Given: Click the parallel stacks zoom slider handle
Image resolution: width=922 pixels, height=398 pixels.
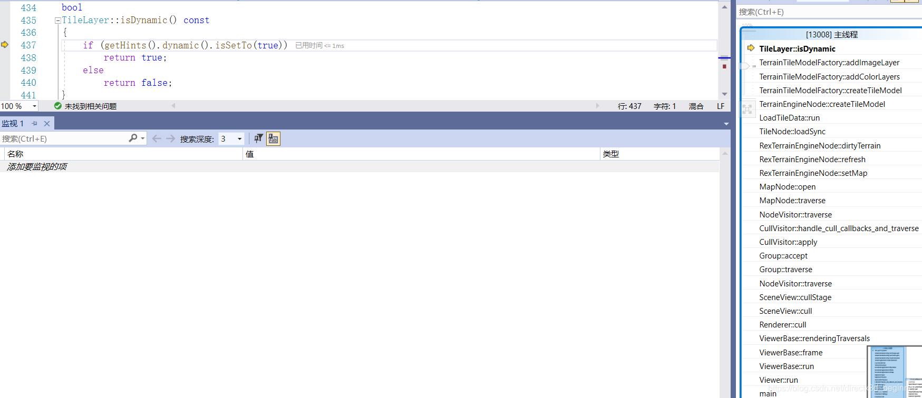Looking at the screenshot, I should click(x=744, y=66).
